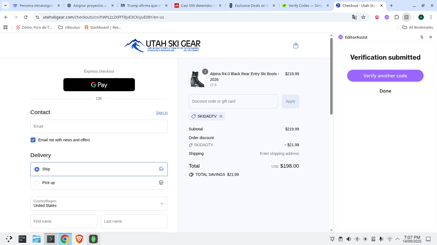
Task: Open a new browser tab
Action: tap(391, 6)
